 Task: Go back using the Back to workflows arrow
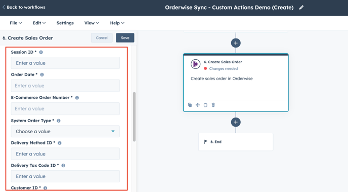pyautogui.click(x=4, y=7)
